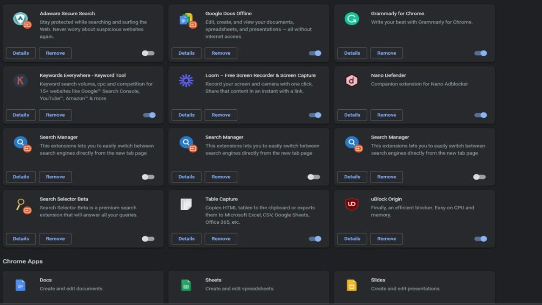Click the "Table Capture" title text
This screenshot has width=542, height=305.
(x=221, y=199)
